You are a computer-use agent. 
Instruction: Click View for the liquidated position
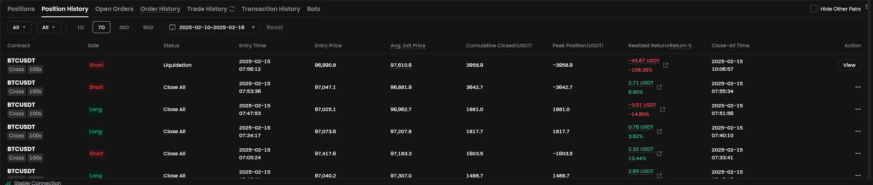tap(849, 65)
